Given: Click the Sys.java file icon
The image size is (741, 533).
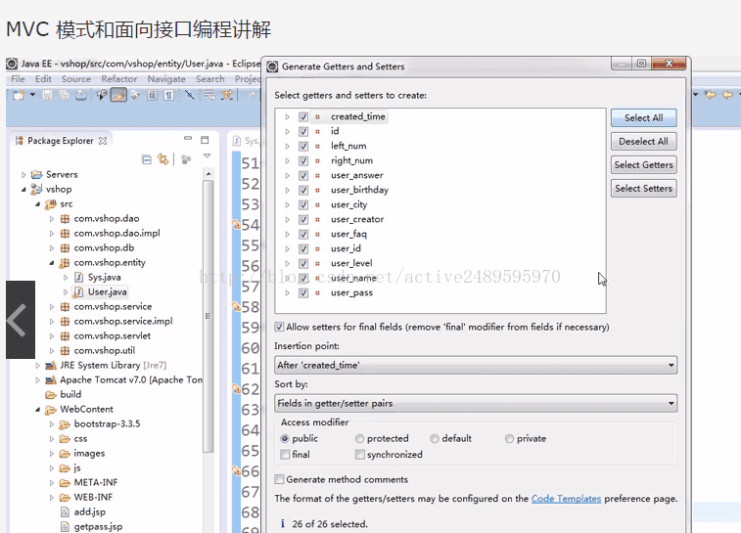Looking at the screenshot, I should pyautogui.click(x=79, y=277).
